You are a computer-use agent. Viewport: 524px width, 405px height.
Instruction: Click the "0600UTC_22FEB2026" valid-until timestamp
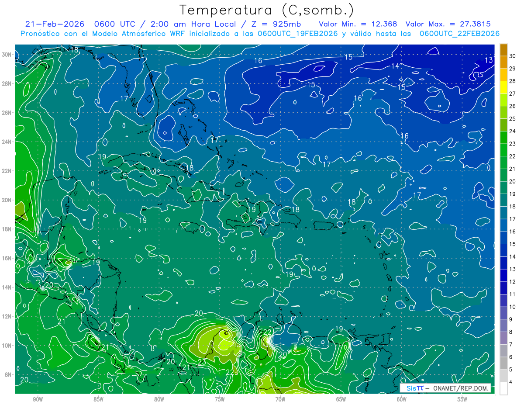pos(459,34)
